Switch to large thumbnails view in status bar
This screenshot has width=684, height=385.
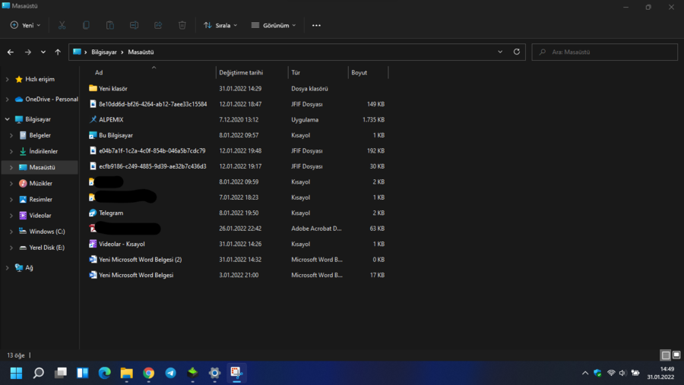676,355
